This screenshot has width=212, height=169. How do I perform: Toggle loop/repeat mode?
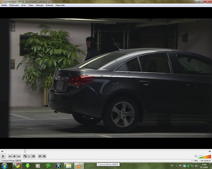40,156
